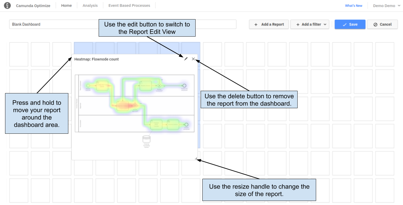
Task: Click the end event circle in the bottom lane
Action: click(x=186, y=124)
